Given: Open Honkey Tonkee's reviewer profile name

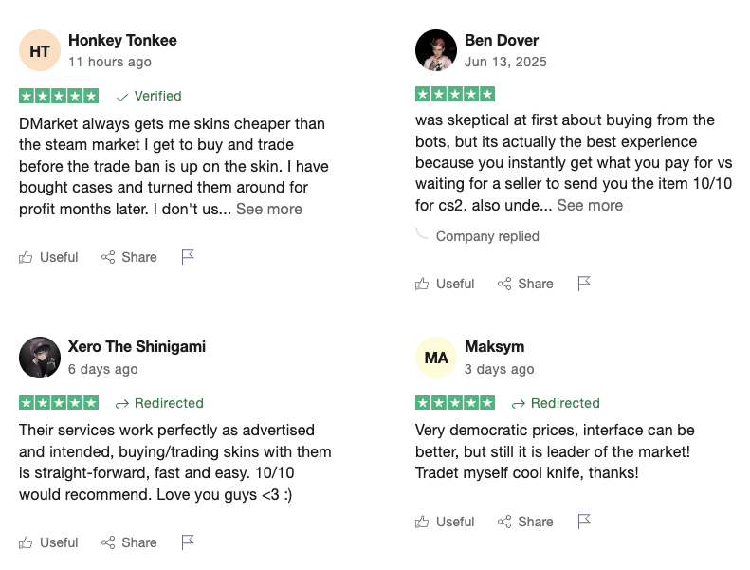Looking at the screenshot, I should (122, 41).
